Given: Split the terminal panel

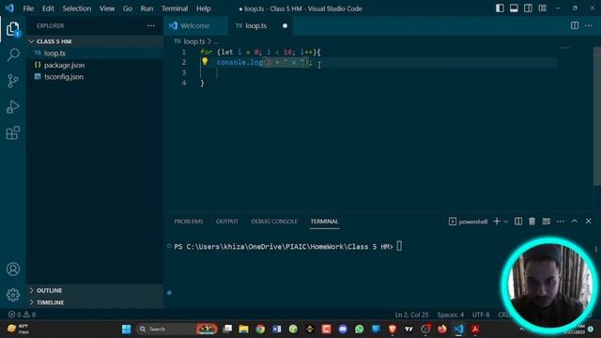Looking at the screenshot, I should point(518,222).
